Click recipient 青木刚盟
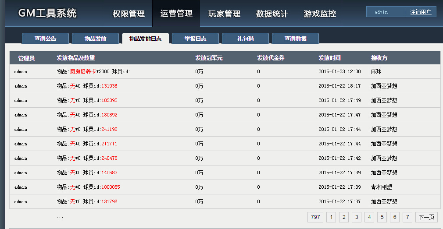This screenshot has width=443, height=229. (382, 187)
